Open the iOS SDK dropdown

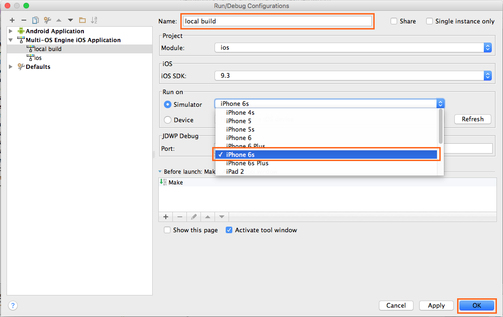(488, 76)
